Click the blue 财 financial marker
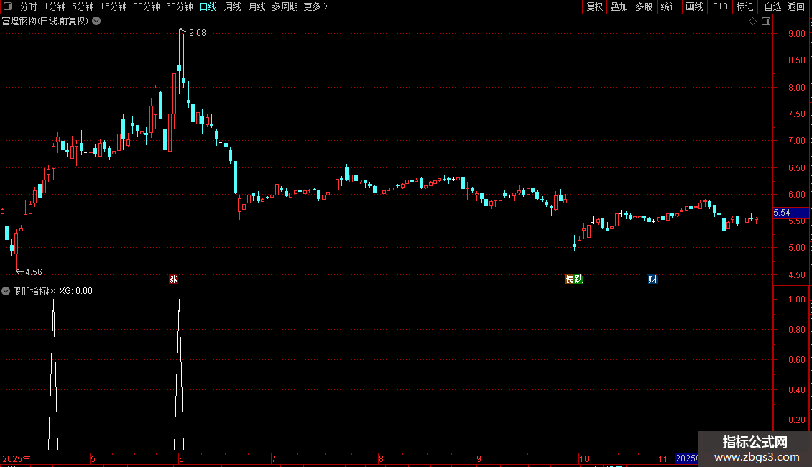Image resolution: width=812 pixels, height=467 pixels. click(x=652, y=279)
